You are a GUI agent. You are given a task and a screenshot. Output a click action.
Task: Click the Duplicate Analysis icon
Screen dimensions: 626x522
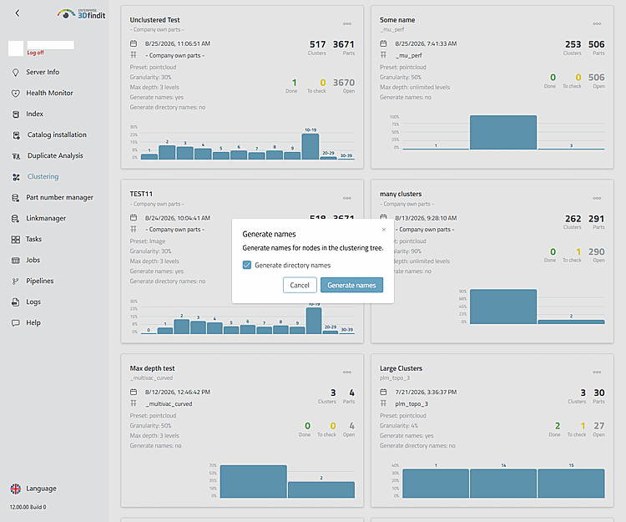(17, 155)
